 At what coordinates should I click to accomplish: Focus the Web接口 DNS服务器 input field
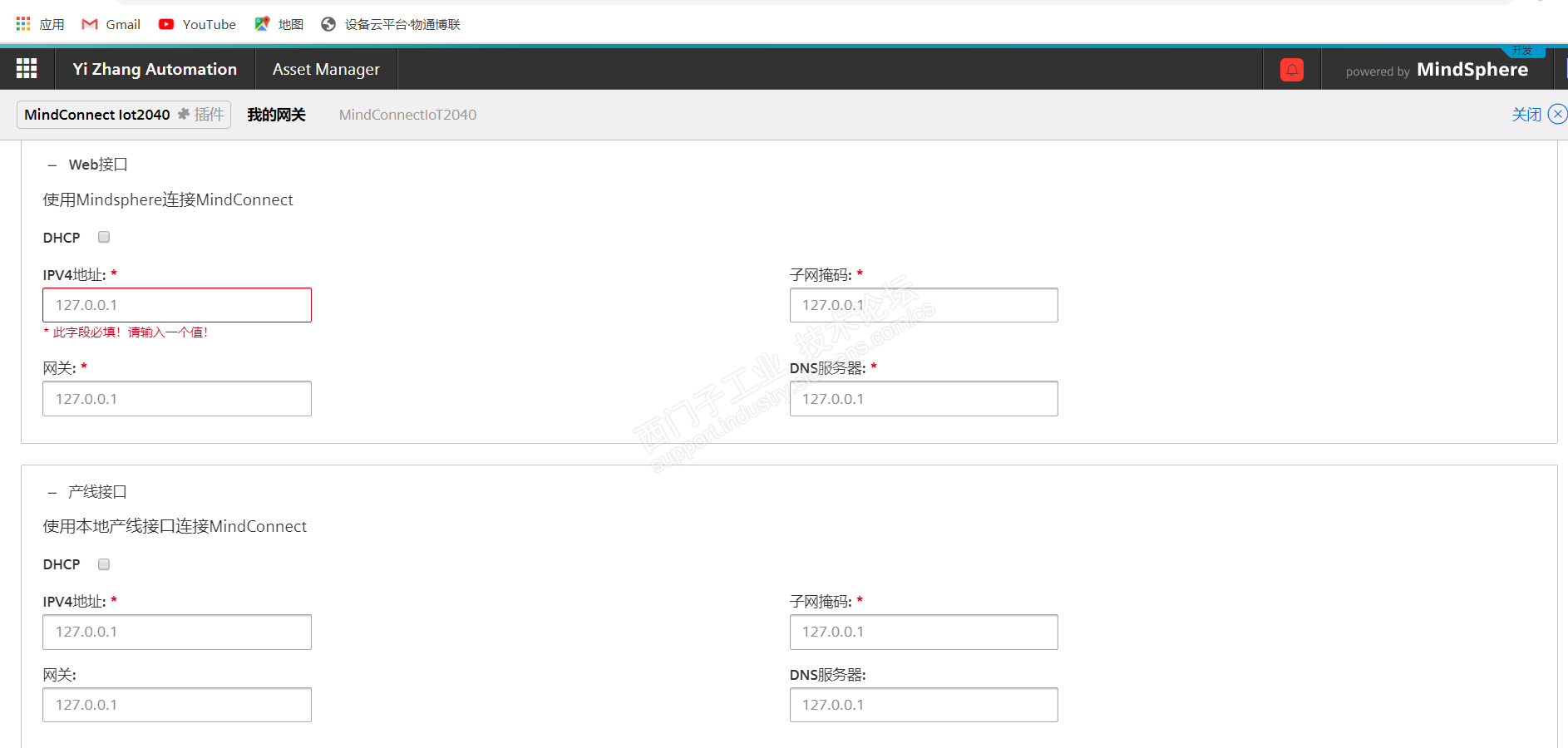(924, 399)
